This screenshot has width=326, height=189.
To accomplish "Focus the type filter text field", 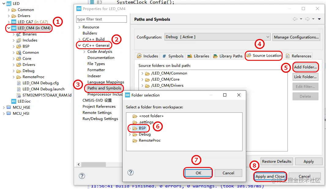I will point(102,19).
